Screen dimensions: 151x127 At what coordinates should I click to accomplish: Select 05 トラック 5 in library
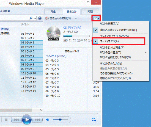click(x=31, y=51)
